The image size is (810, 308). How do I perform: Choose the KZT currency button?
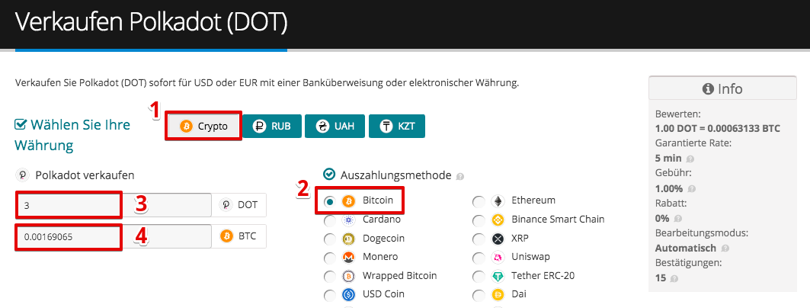(397, 126)
